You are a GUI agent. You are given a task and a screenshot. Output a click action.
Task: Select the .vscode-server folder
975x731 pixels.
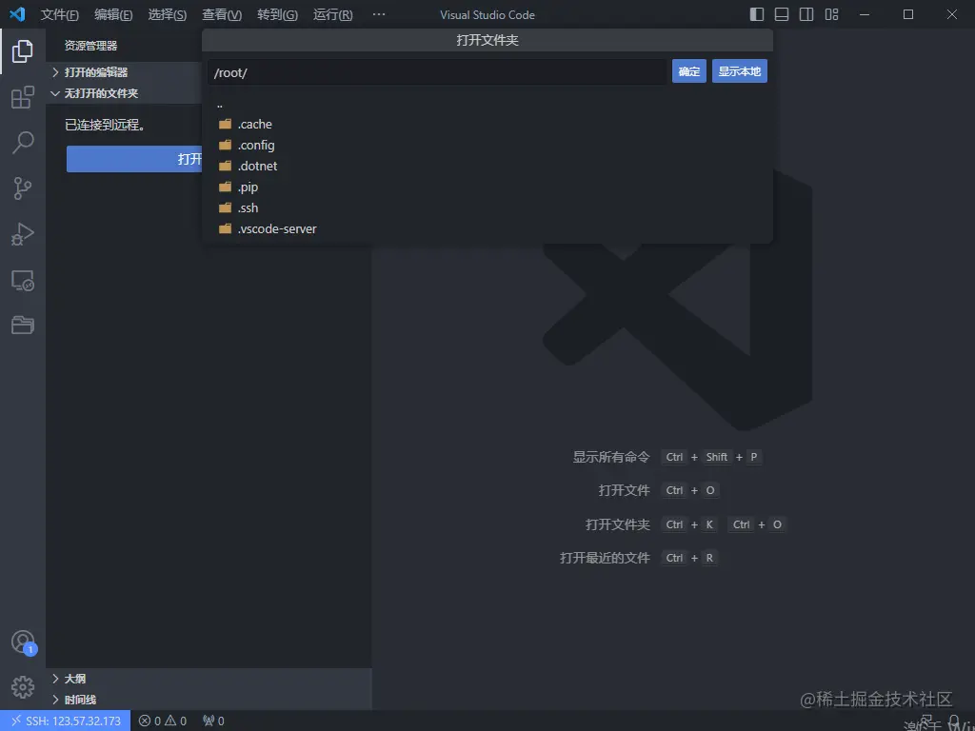click(487, 228)
